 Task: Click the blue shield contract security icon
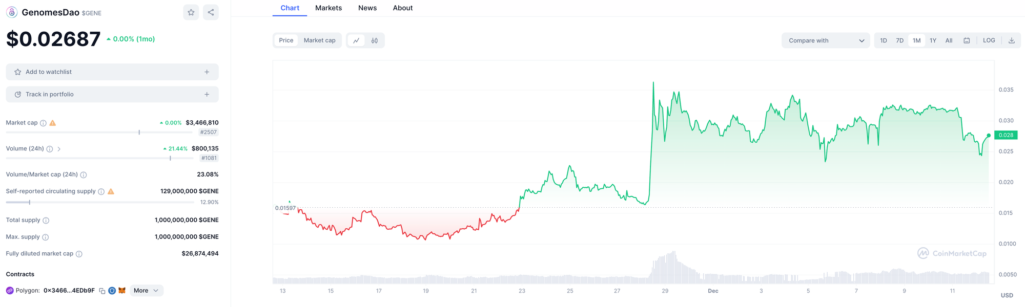(x=112, y=291)
